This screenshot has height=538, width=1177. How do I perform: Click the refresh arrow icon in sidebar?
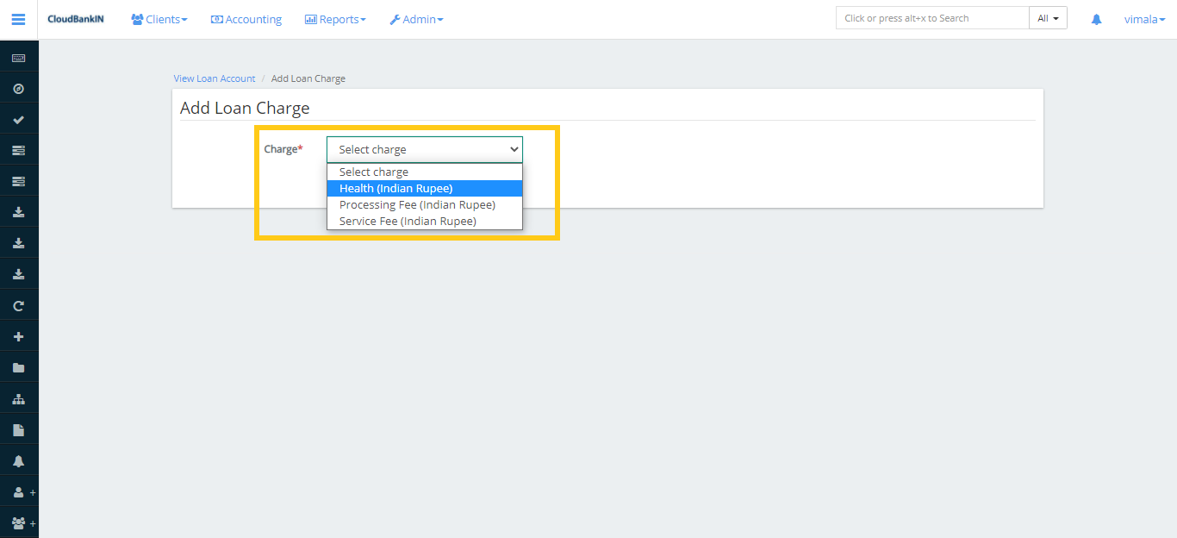click(x=18, y=306)
